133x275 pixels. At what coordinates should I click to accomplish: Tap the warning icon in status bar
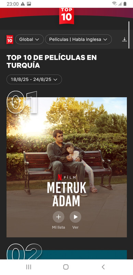tap(23, 4)
